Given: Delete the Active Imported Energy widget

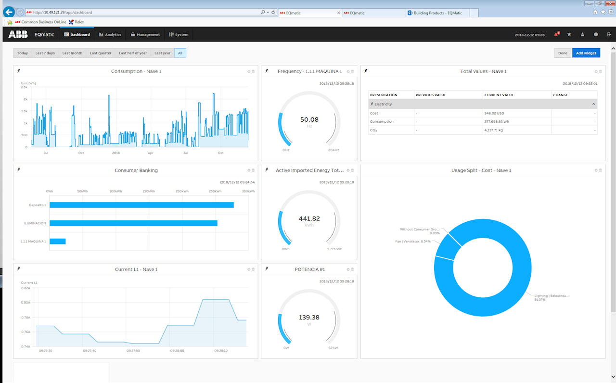Looking at the screenshot, I should click(x=352, y=170).
